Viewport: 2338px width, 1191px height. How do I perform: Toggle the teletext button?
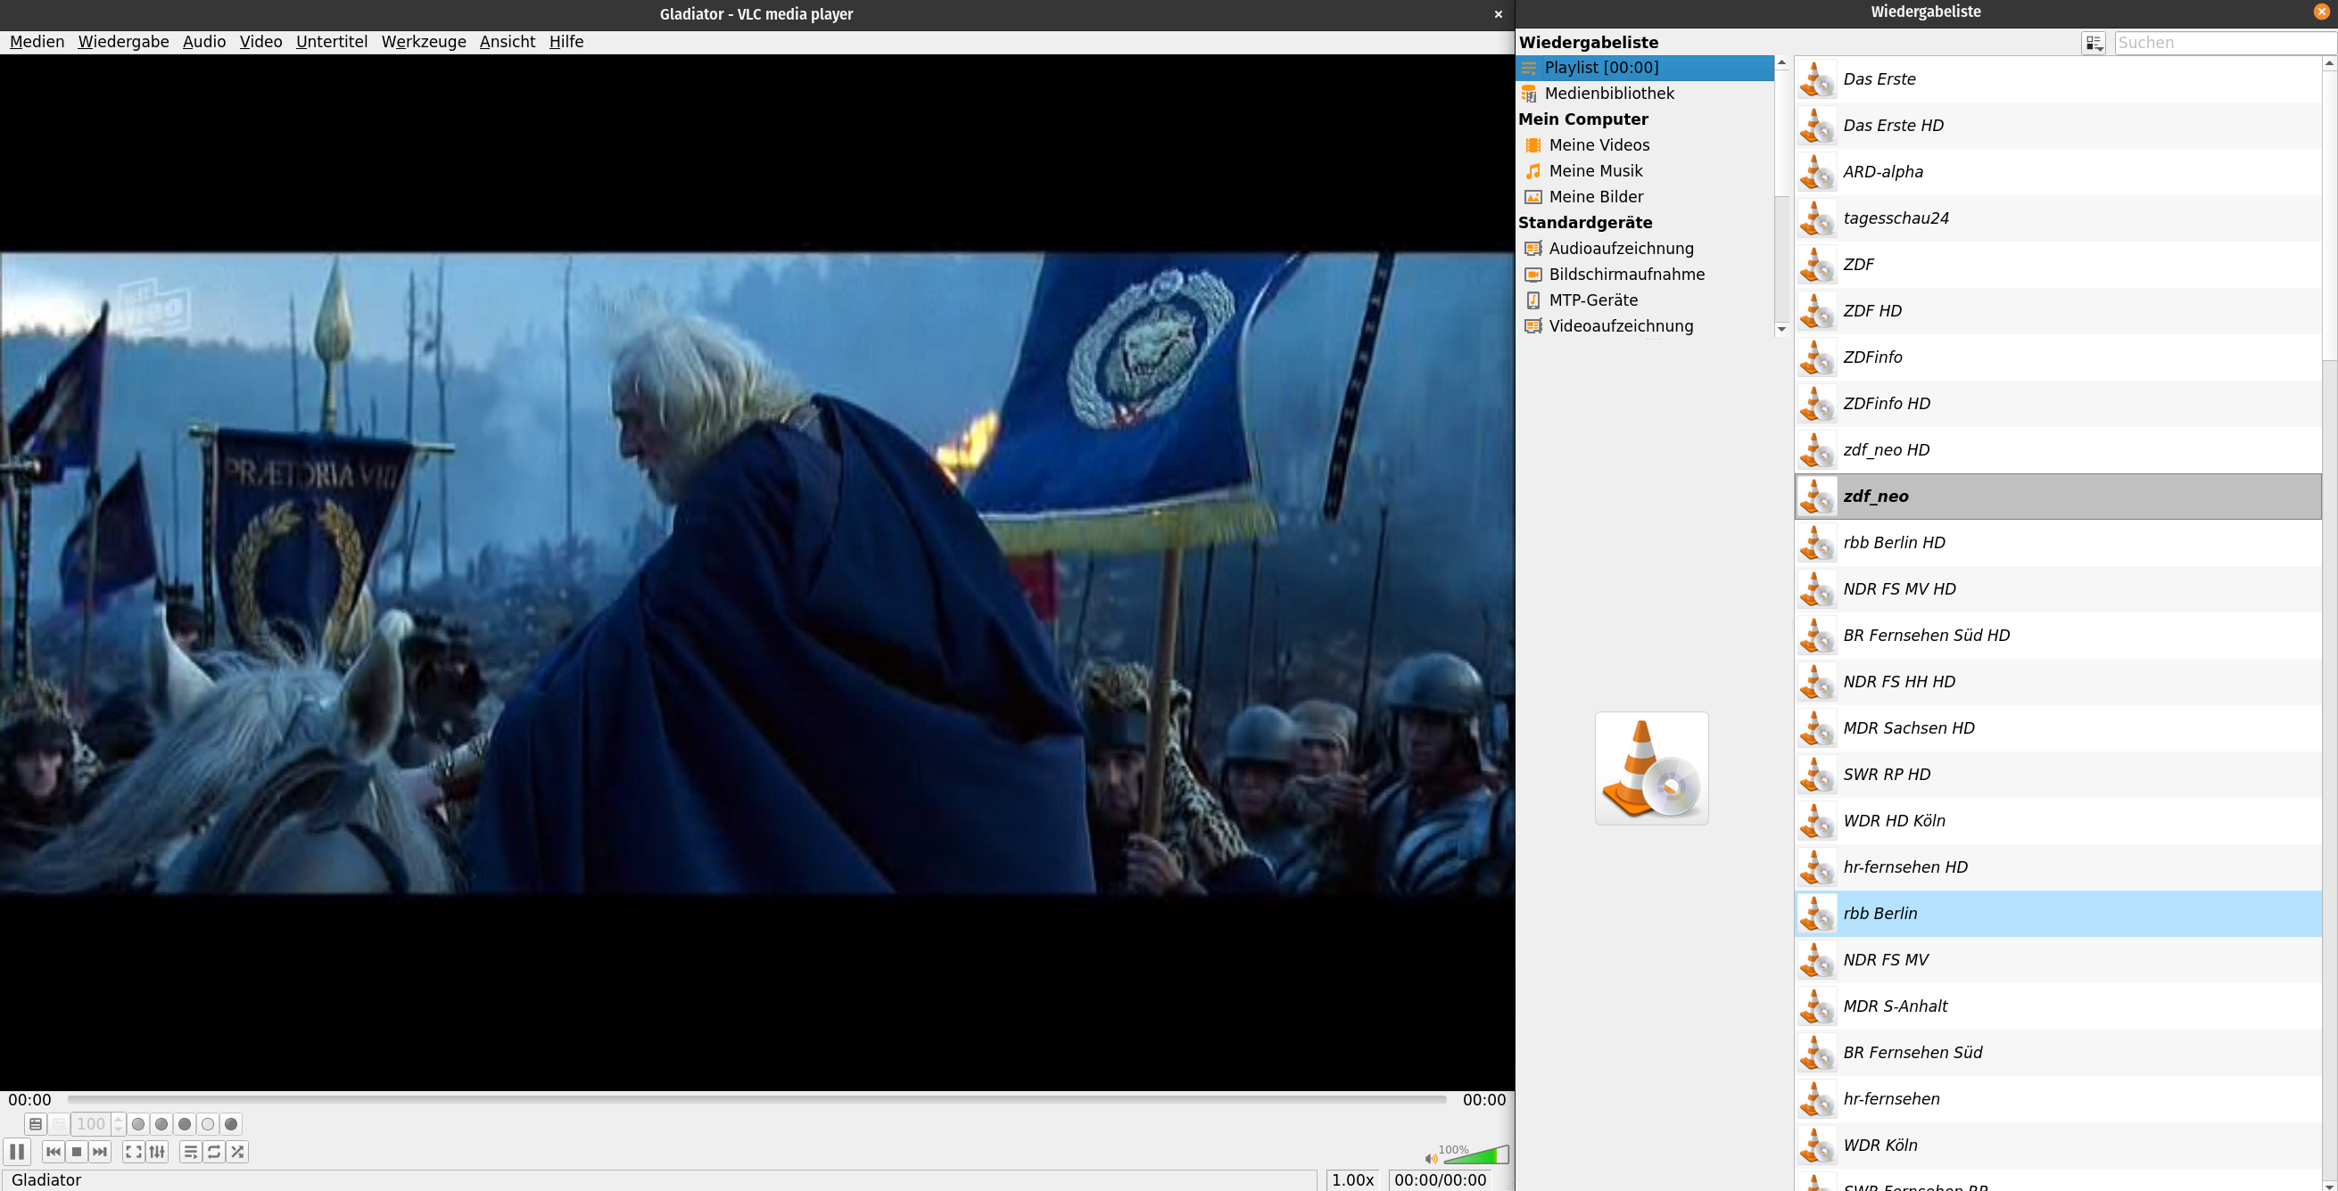coord(36,1124)
